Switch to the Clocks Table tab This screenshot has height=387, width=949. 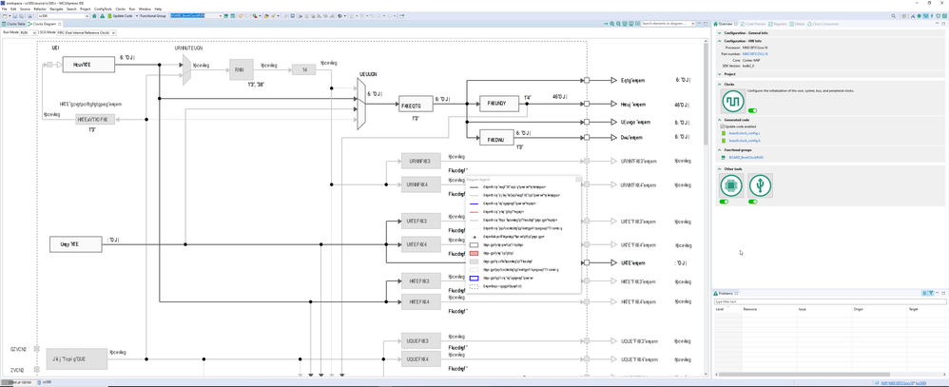pos(13,24)
